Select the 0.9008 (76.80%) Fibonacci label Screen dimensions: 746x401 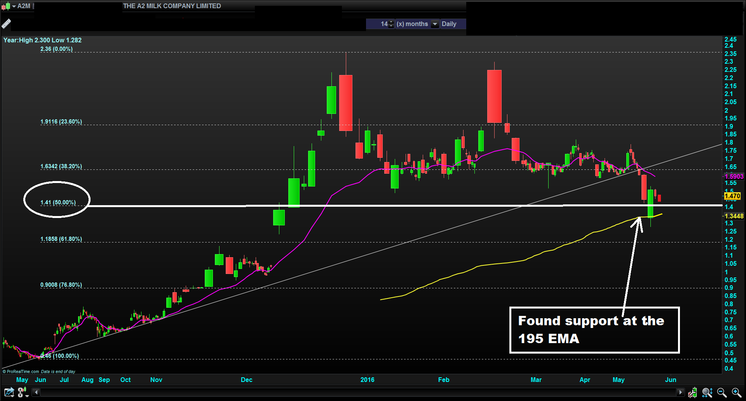[61, 285]
